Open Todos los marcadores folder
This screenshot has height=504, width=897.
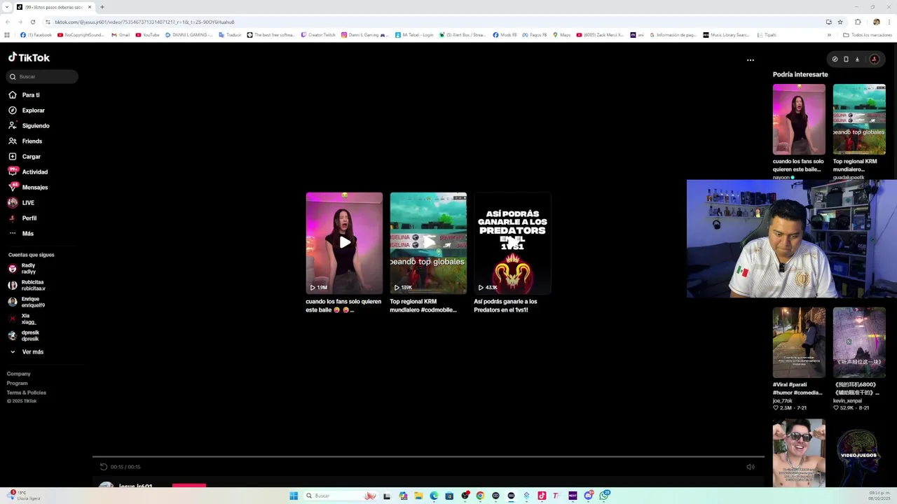point(868,35)
